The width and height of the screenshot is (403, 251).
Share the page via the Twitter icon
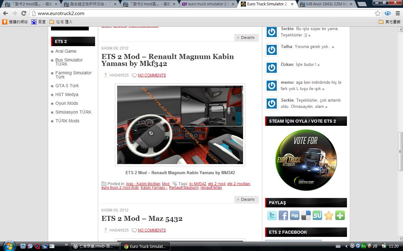pos(272,215)
